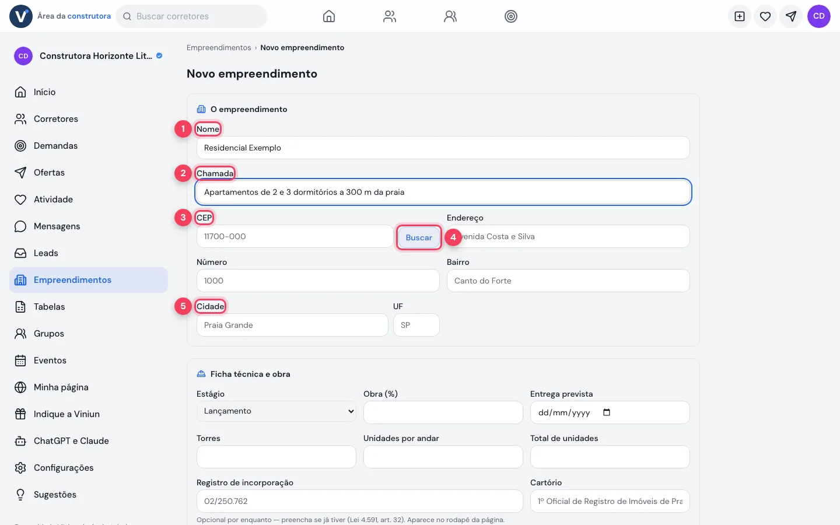
Task: Open Leads in the sidebar
Action: pos(89,253)
